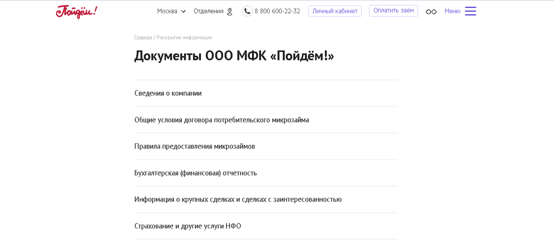Open the Москва city dropdown
The height and width of the screenshot is (245, 554).
point(171,11)
